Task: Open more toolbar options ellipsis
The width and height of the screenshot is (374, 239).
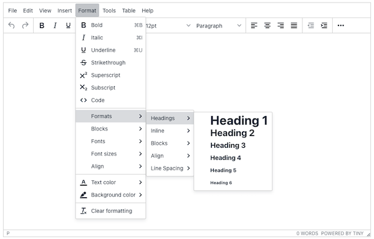Action: pyautogui.click(x=340, y=26)
